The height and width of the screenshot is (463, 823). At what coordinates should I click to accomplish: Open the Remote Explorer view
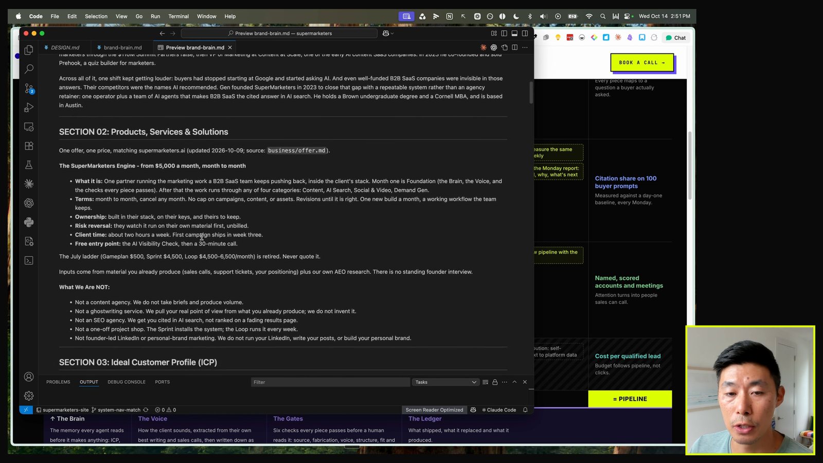pyautogui.click(x=29, y=127)
